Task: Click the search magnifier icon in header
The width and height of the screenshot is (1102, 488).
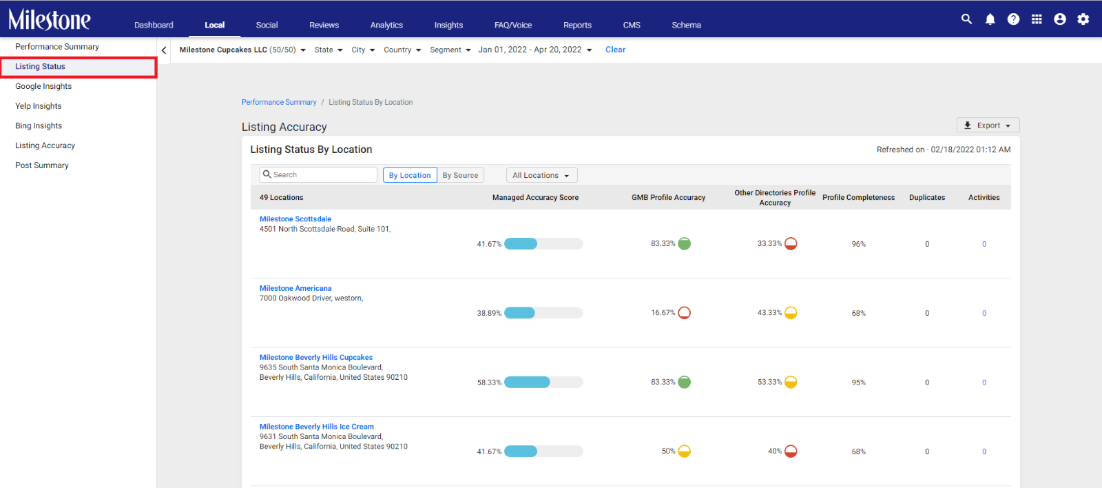Action: (x=966, y=19)
